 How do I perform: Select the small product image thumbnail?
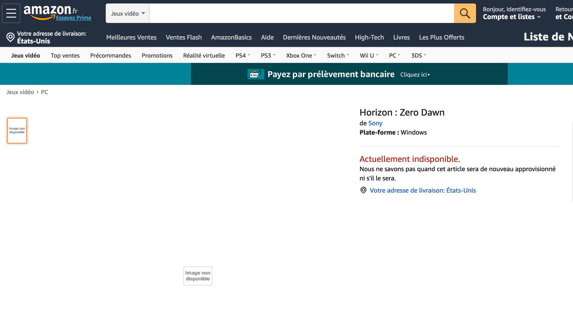pyautogui.click(x=17, y=131)
